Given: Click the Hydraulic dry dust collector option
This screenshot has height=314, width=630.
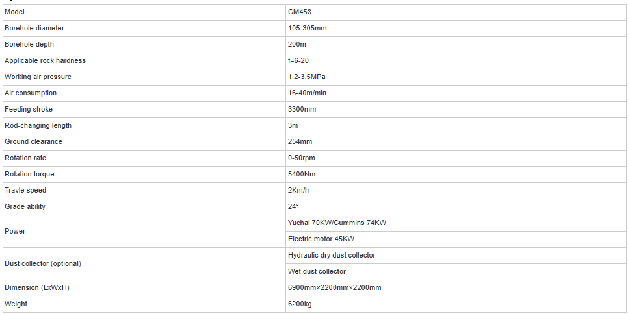Looking at the screenshot, I should click(x=332, y=256).
